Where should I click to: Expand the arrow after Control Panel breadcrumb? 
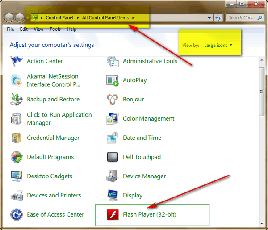[78, 18]
